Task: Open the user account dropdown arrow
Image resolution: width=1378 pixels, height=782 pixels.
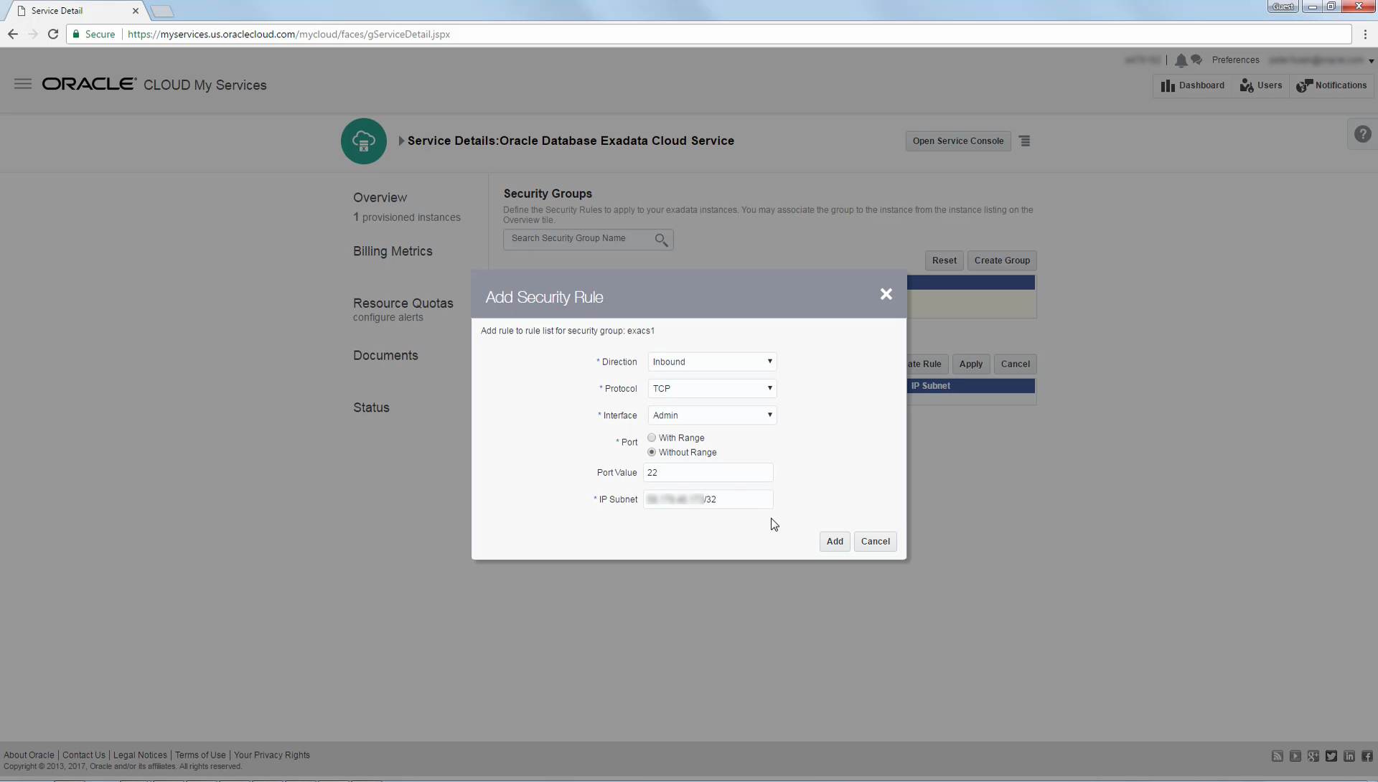Action: (x=1371, y=61)
